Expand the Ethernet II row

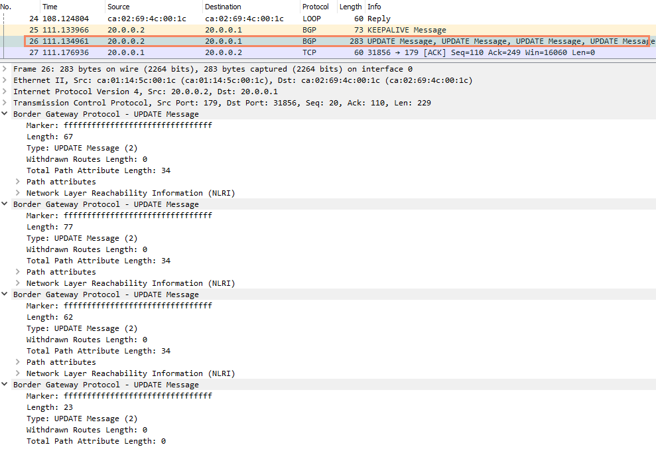5,80
